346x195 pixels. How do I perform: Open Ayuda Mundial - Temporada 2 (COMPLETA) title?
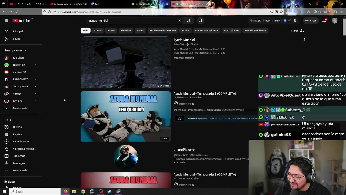[x=205, y=175]
